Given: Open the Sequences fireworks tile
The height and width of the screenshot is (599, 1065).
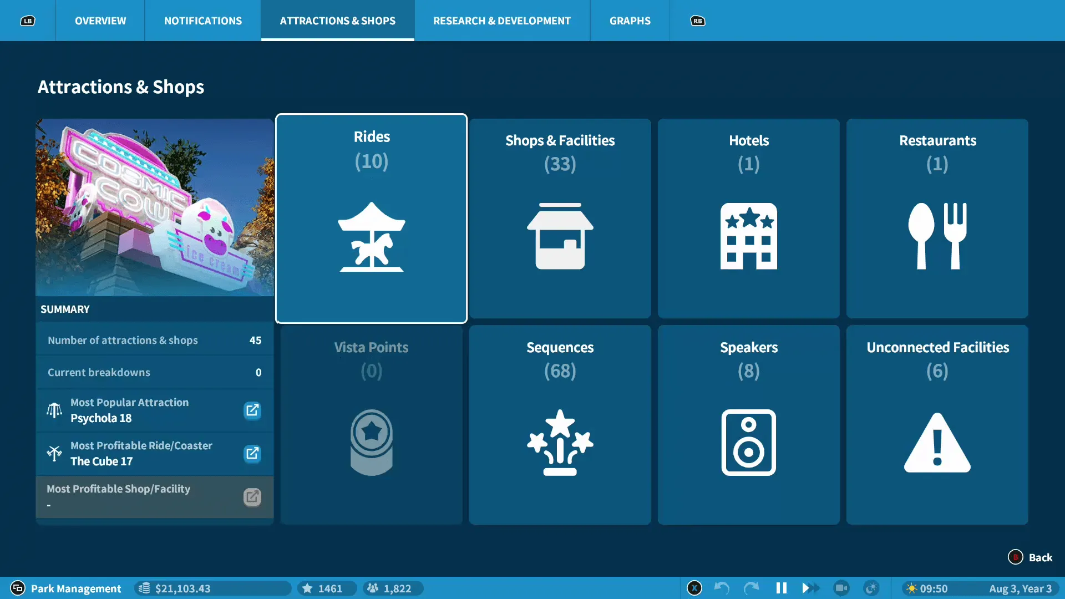Looking at the screenshot, I should click(560, 425).
